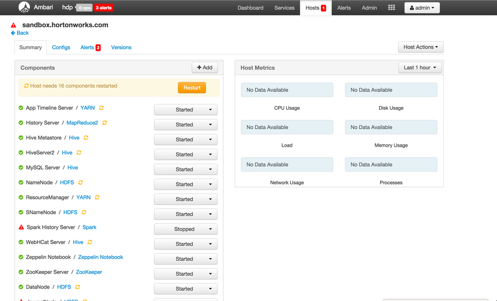Click the refresh icon in restart warning banner

[x=27, y=86]
